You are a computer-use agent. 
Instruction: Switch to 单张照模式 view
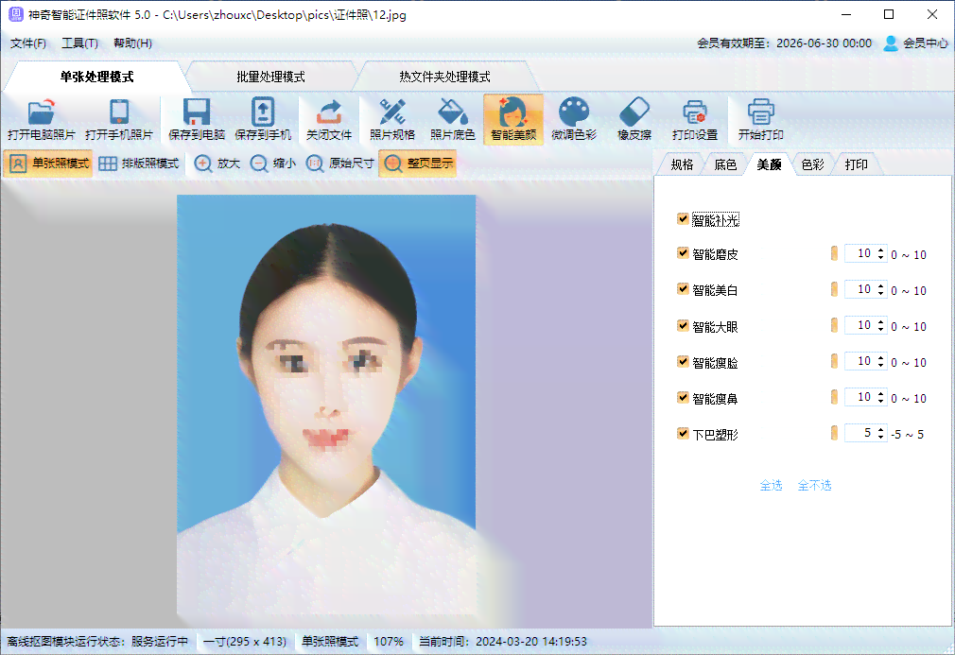tap(48, 164)
